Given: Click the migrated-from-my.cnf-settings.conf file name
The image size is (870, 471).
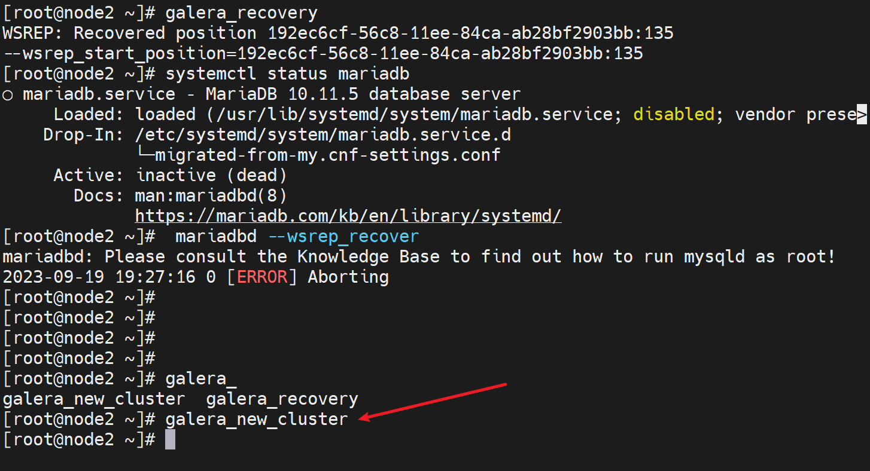Looking at the screenshot, I should pos(327,155).
